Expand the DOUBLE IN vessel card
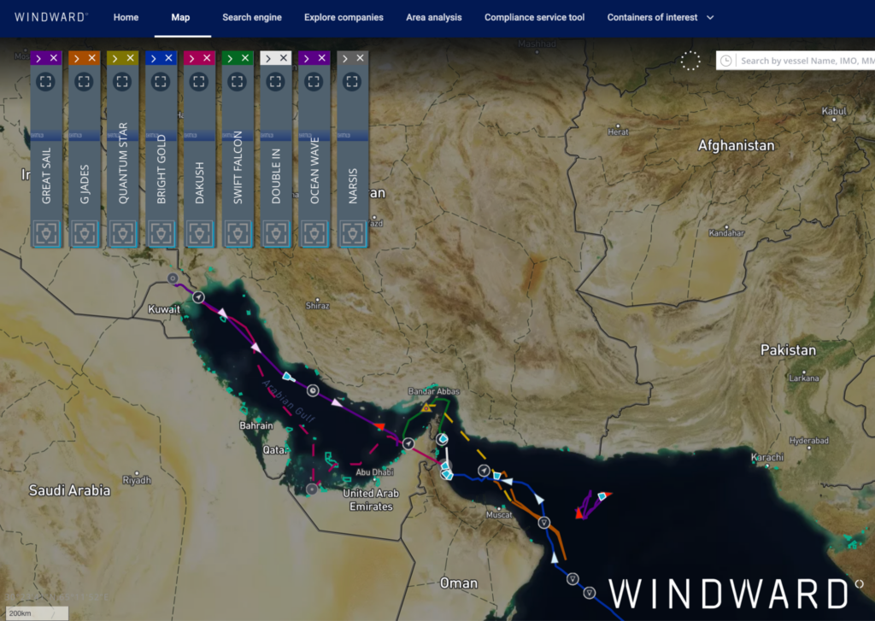The height and width of the screenshot is (621, 875). click(268, 58)
